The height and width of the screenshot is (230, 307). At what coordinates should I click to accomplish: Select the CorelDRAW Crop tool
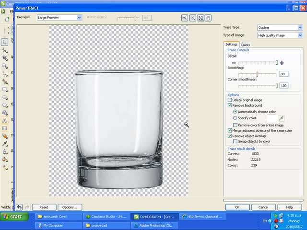pos(4,58)
